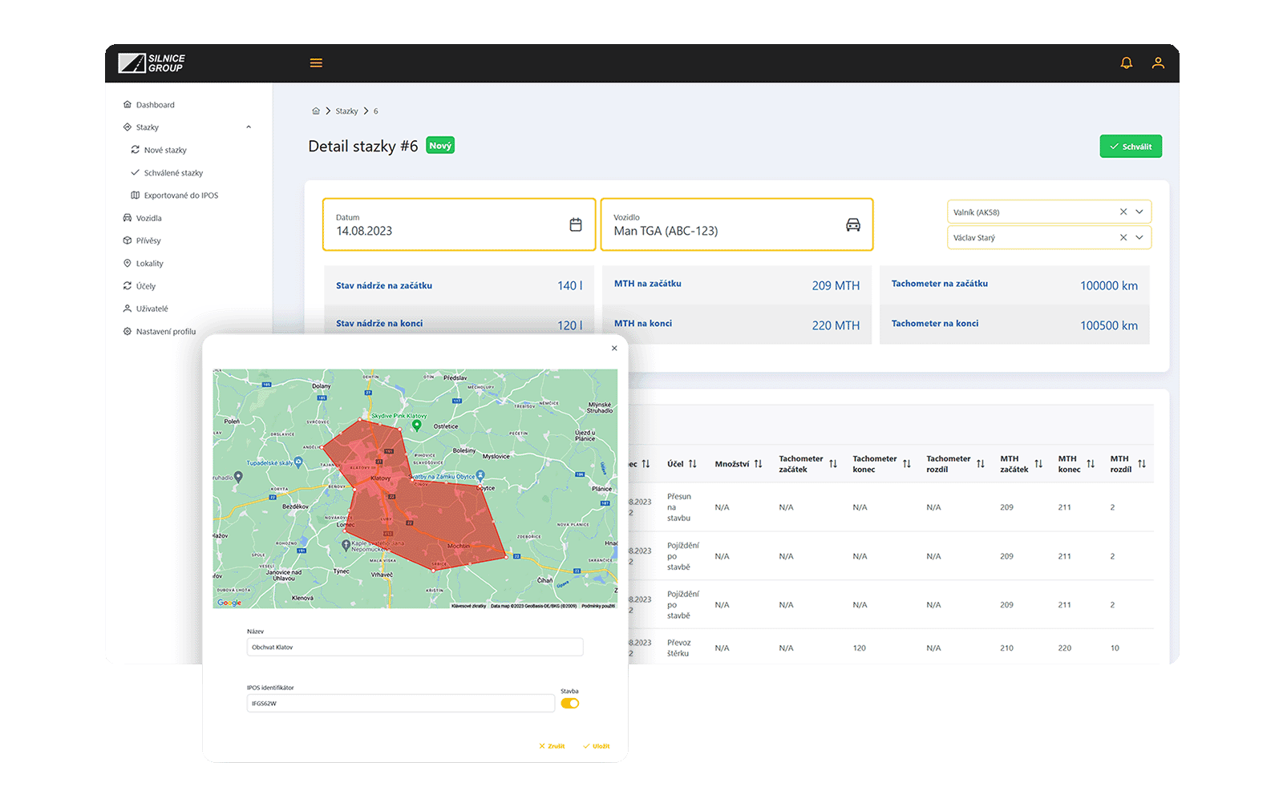Sort by MTH začátek column
Viewport: 1283px width, 807px height.
tap(1038, 464)
